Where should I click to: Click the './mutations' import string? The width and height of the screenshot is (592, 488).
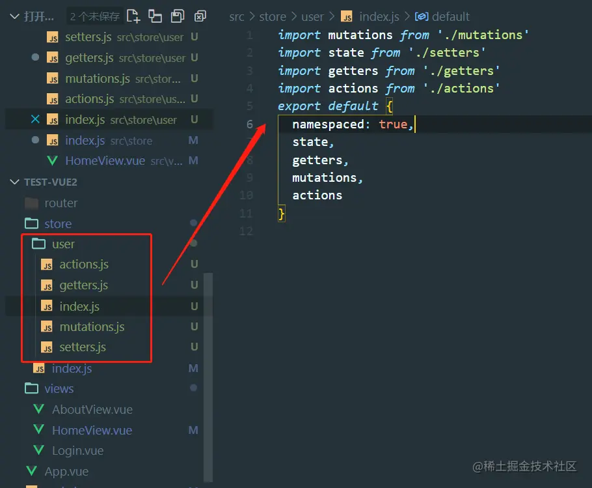click(483, 35)
